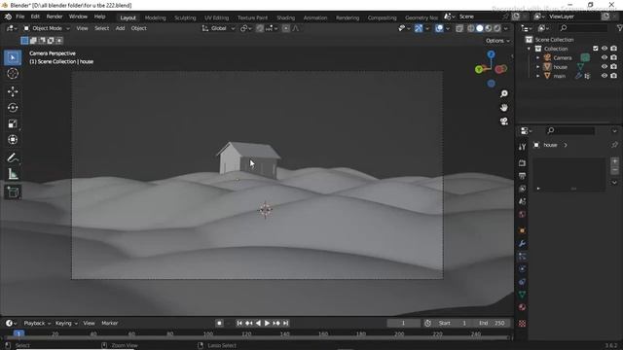Select the Measure tool
Screen dimensions: 623x350
13,174
